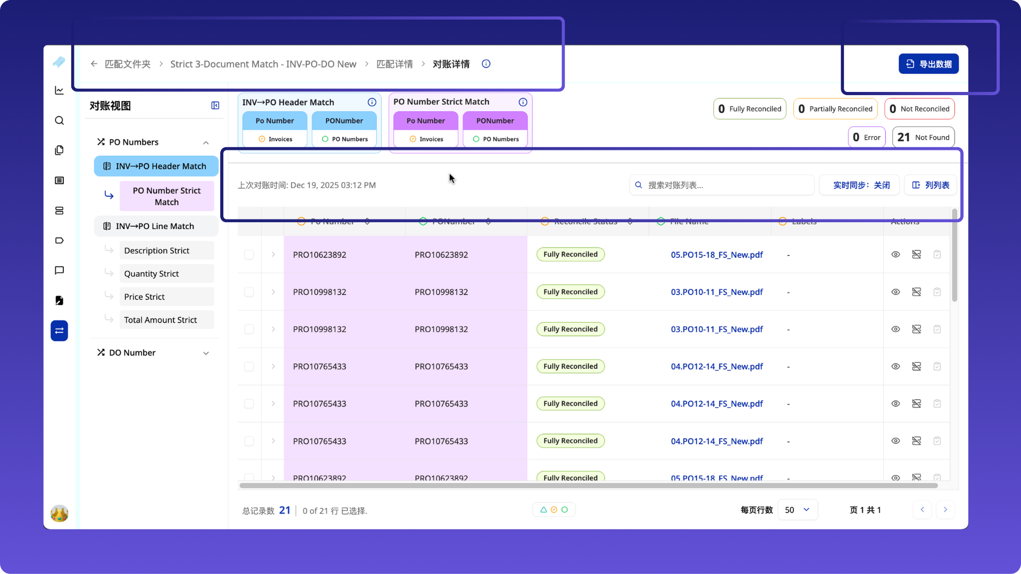Collapse the PO Numbers section
The width and height of the screenshot is (1021, 574).
(206, 142)
